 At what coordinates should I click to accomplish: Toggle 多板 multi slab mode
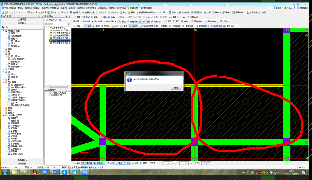click(96, 26)
